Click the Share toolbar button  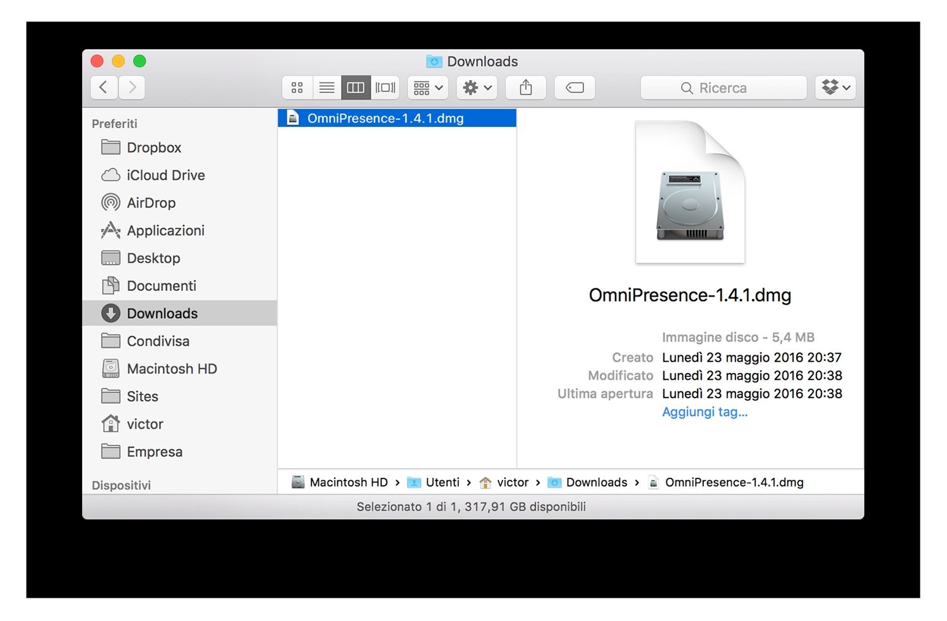coord(526,88)
